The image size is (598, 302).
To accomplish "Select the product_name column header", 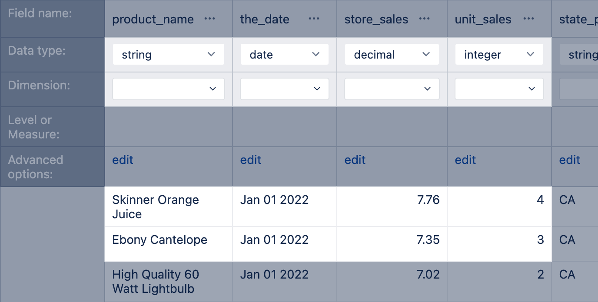I will click(153, 19).
